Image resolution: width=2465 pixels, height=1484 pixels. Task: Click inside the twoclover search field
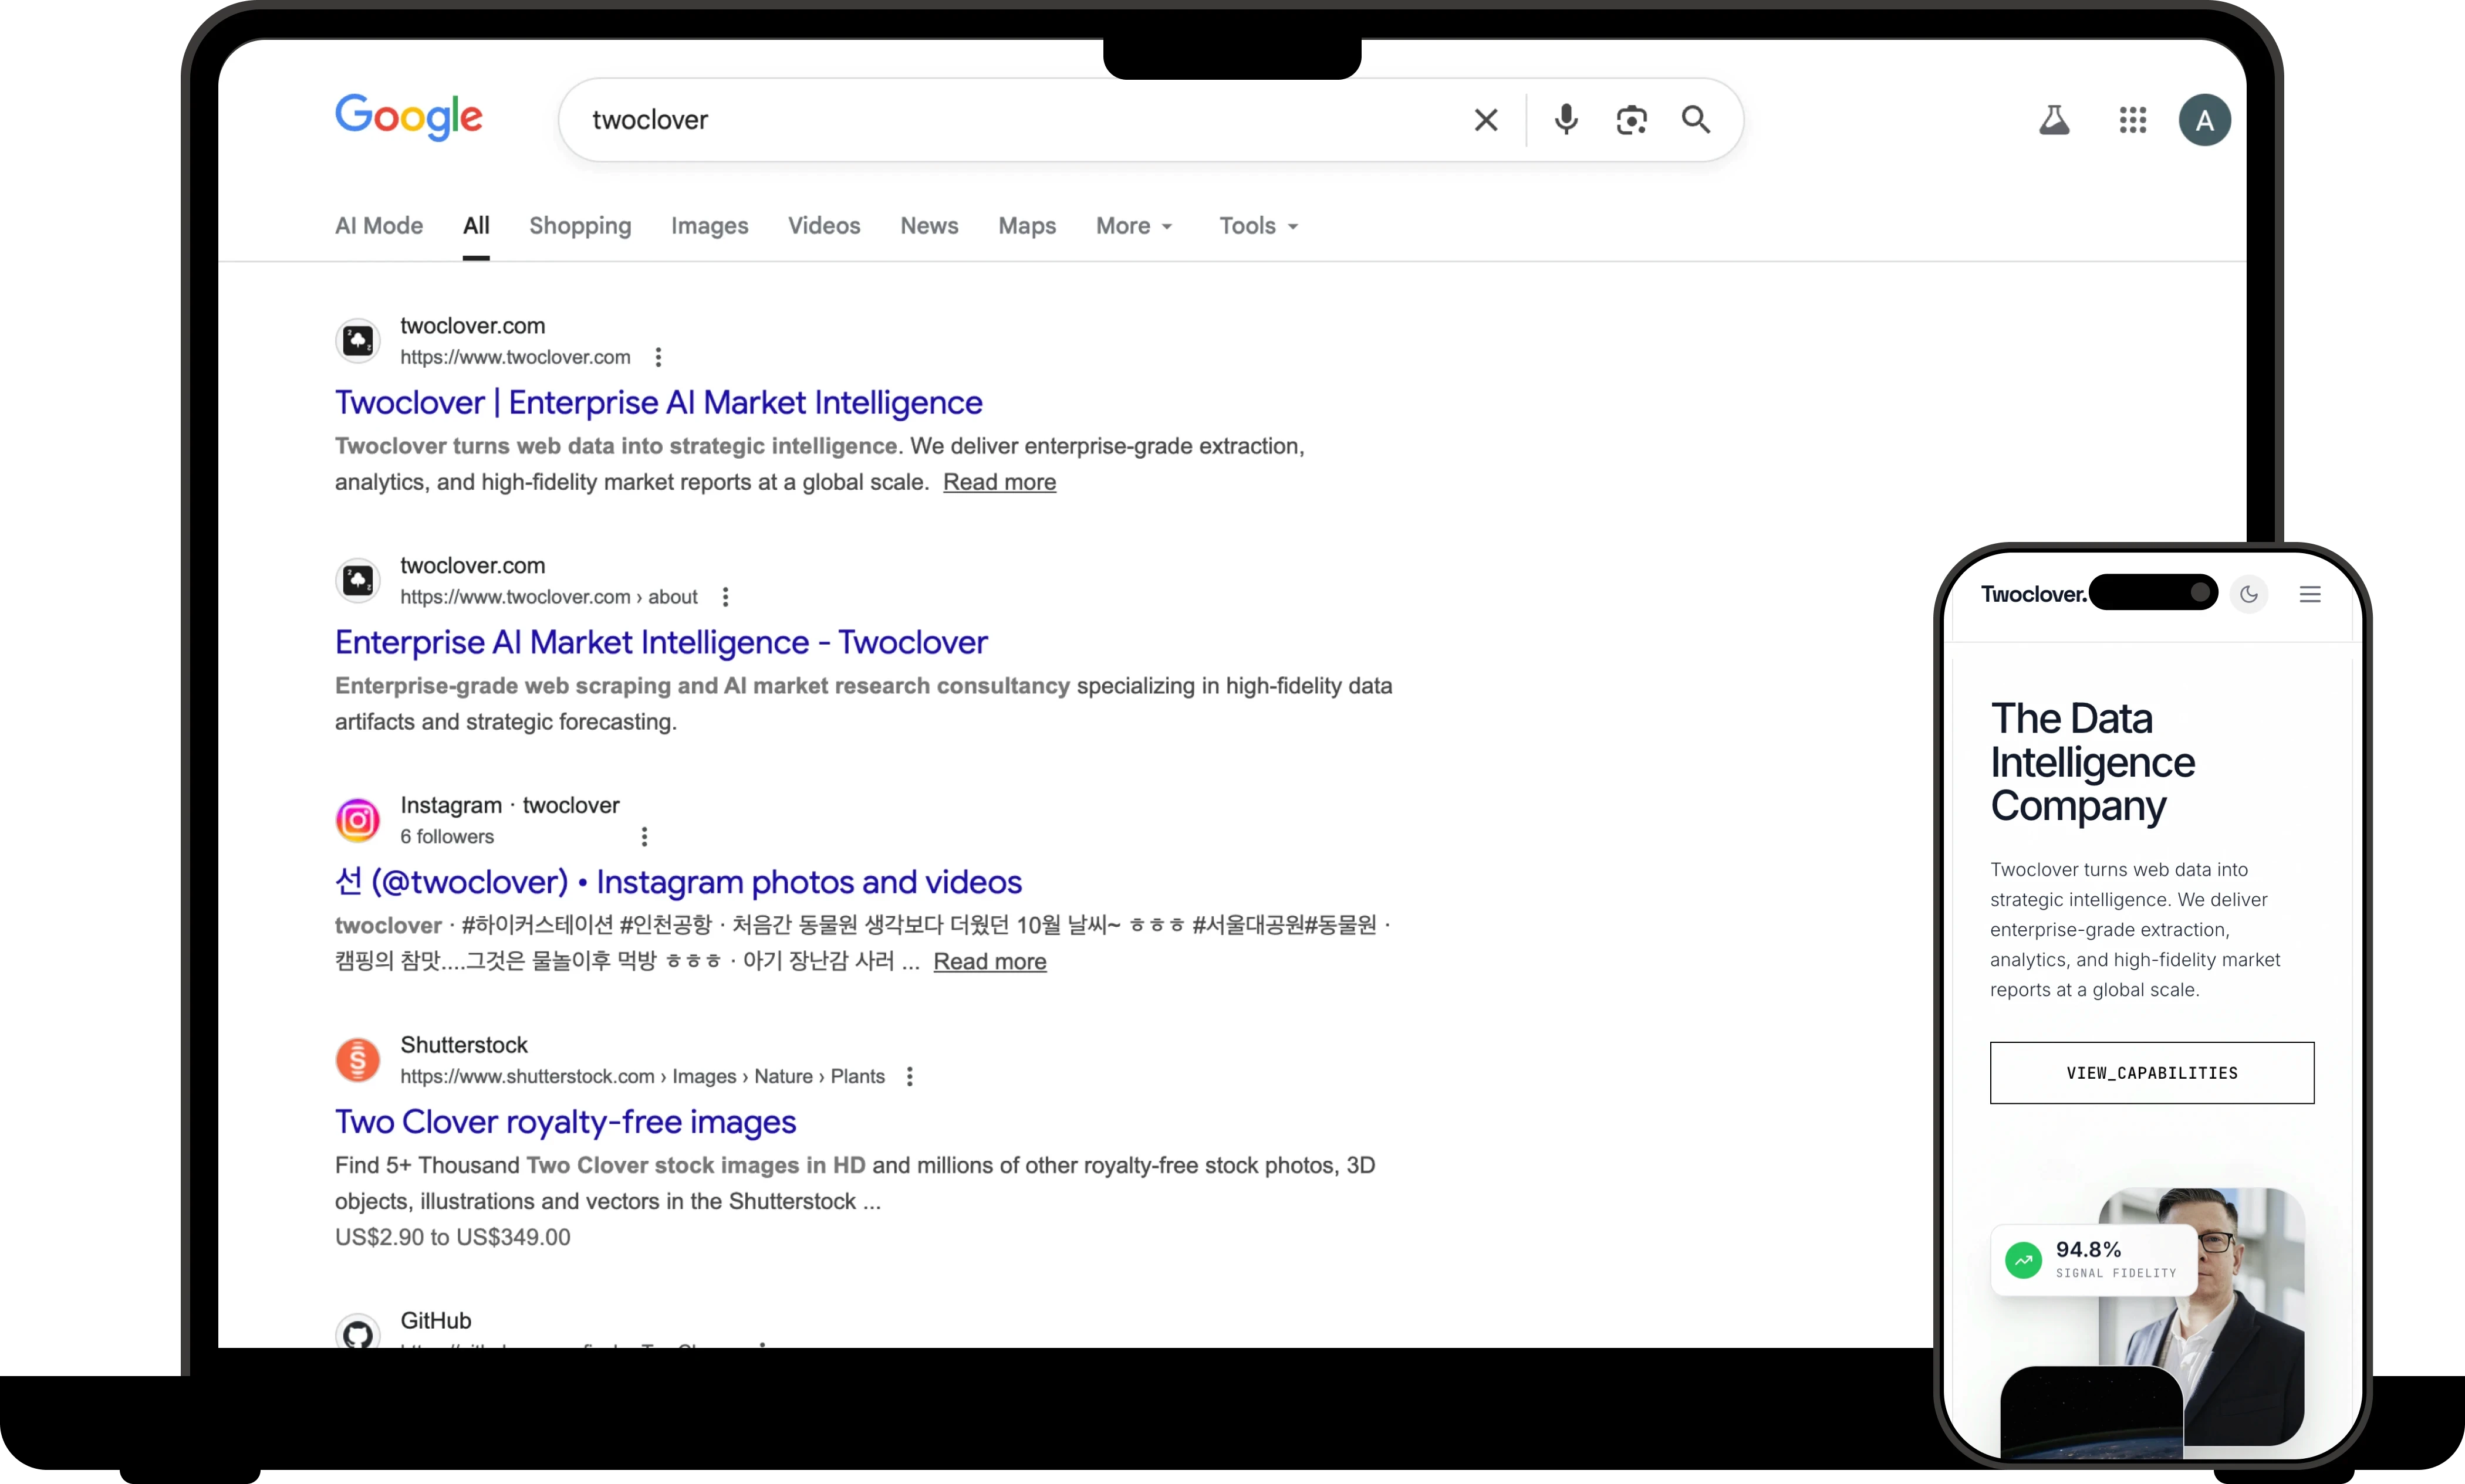coord(1001,120)
